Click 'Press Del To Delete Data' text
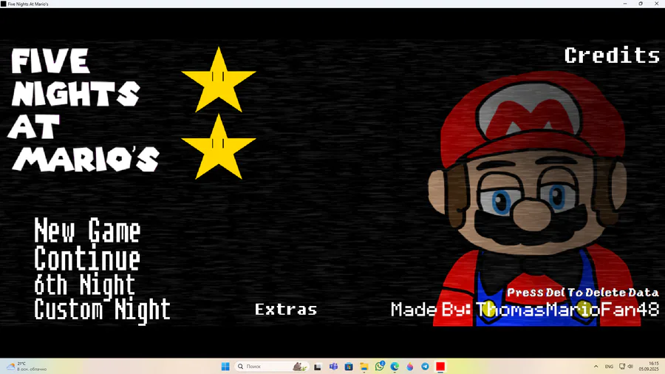The height and width of the screenshot is (374, 665). pyautogui.click(x=583, y=293)
